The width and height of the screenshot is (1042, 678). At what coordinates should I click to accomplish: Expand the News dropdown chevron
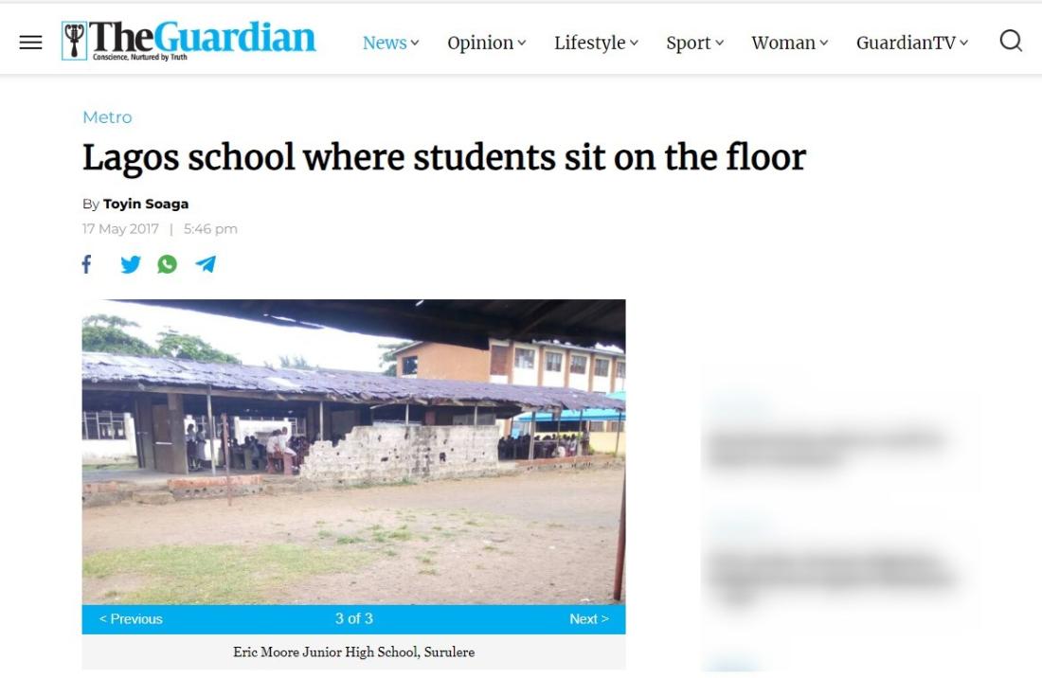(415, 43)
